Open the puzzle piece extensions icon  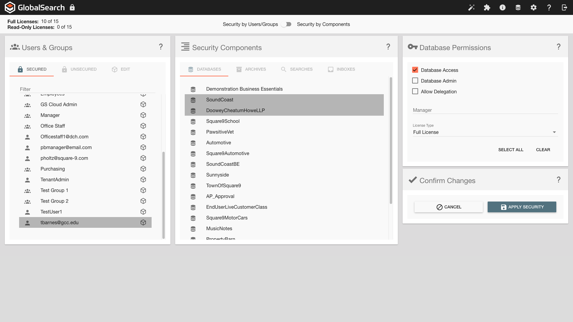click(x=487, y=7)
